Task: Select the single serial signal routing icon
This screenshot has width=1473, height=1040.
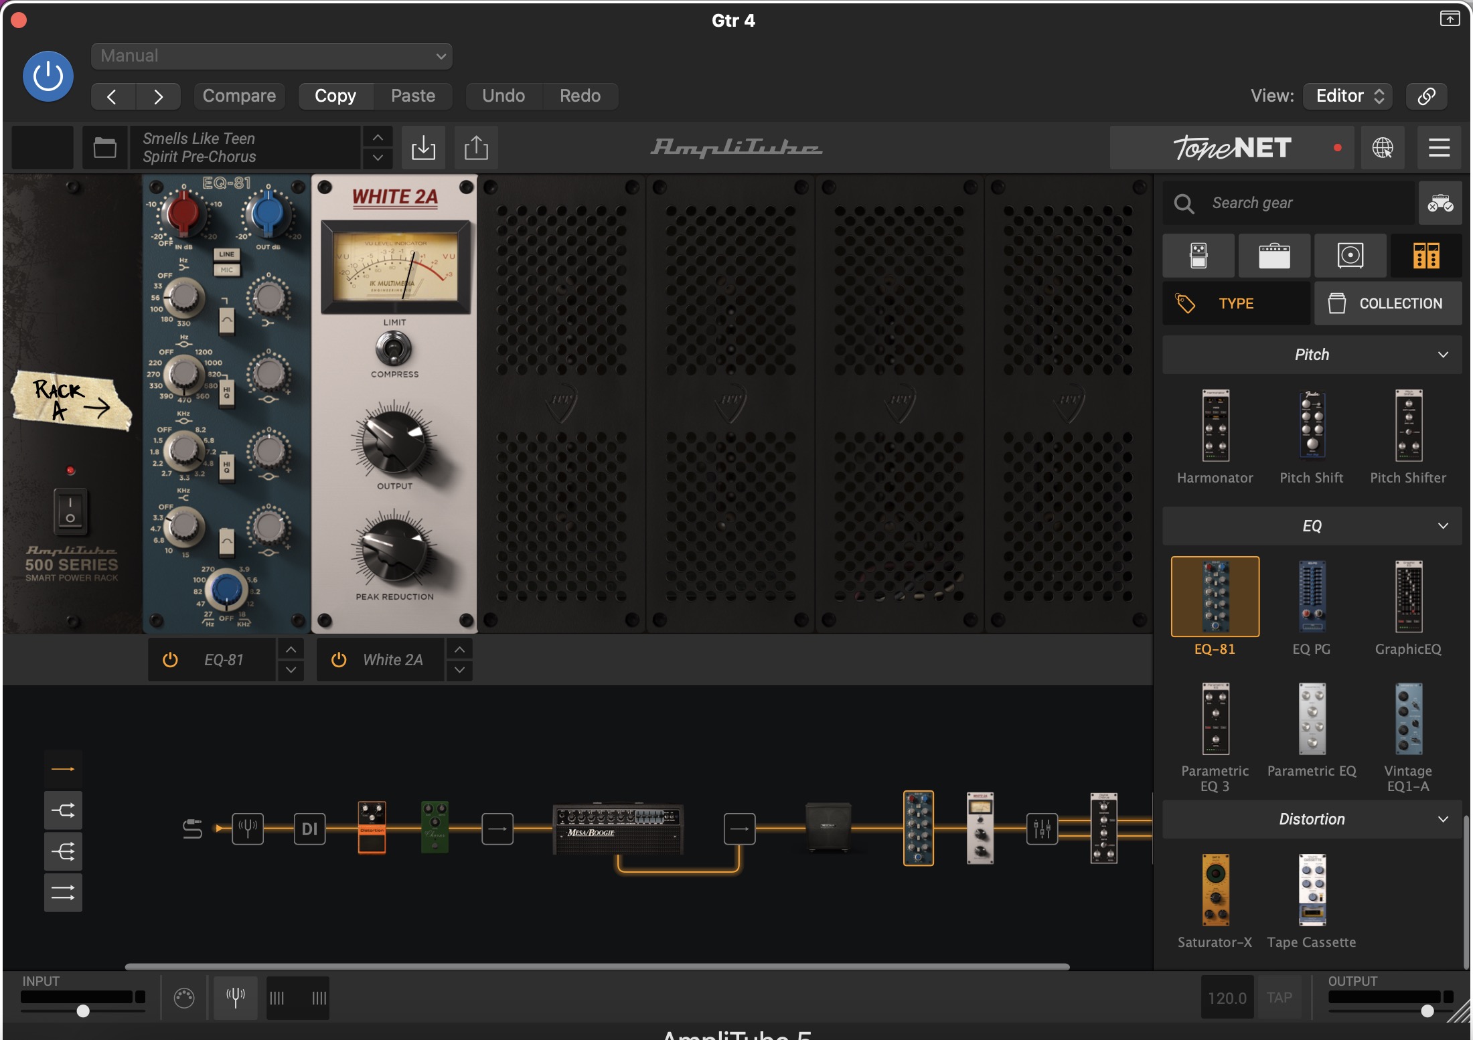Action: click(63, 769)
